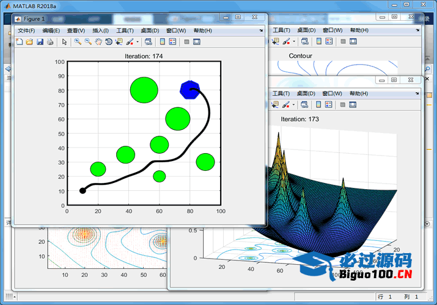Click dock arrow in Iteration 173 window
This screenshot has height=305, width=437.
pyautogui.click(x=417, y=93)
